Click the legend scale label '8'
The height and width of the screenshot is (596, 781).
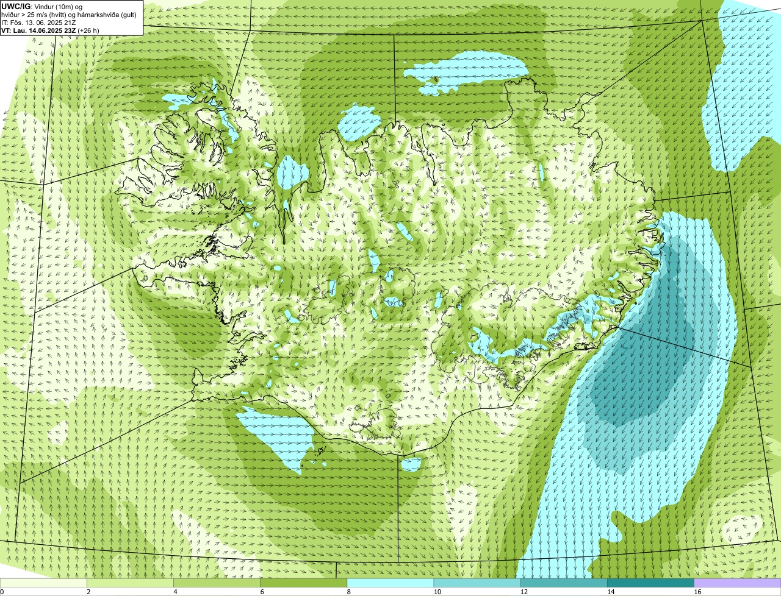point(349,592)
